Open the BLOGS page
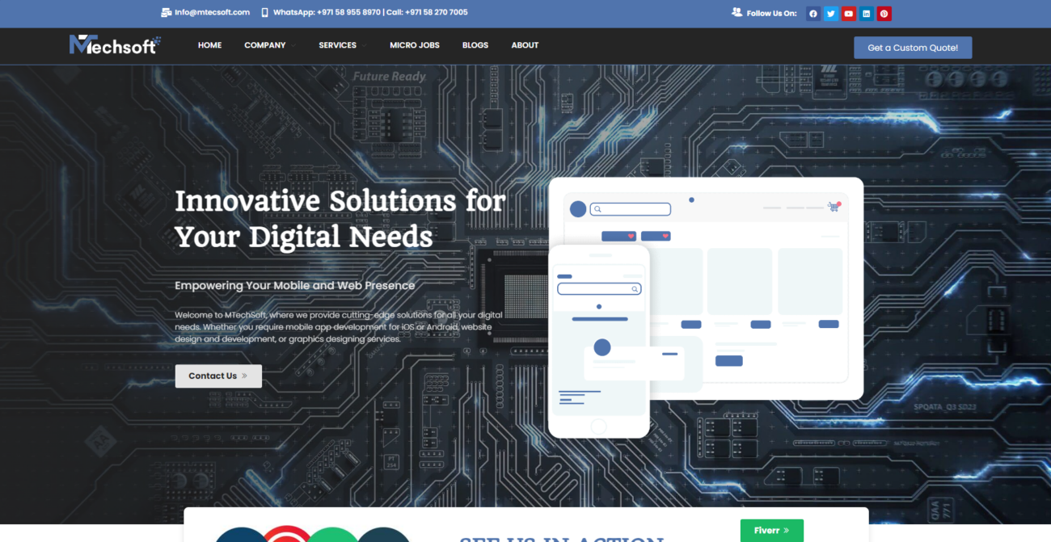This screenshot has height=542, width=1051. (475, 45)
